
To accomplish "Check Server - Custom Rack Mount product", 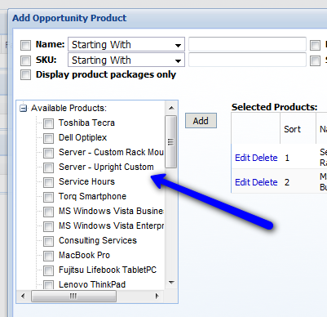I will tap(48, 153).
